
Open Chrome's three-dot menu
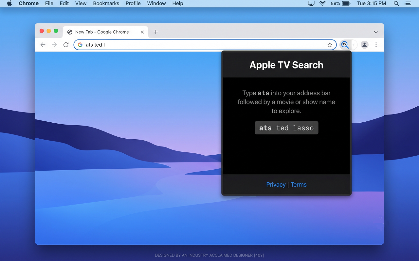point(376,45)
